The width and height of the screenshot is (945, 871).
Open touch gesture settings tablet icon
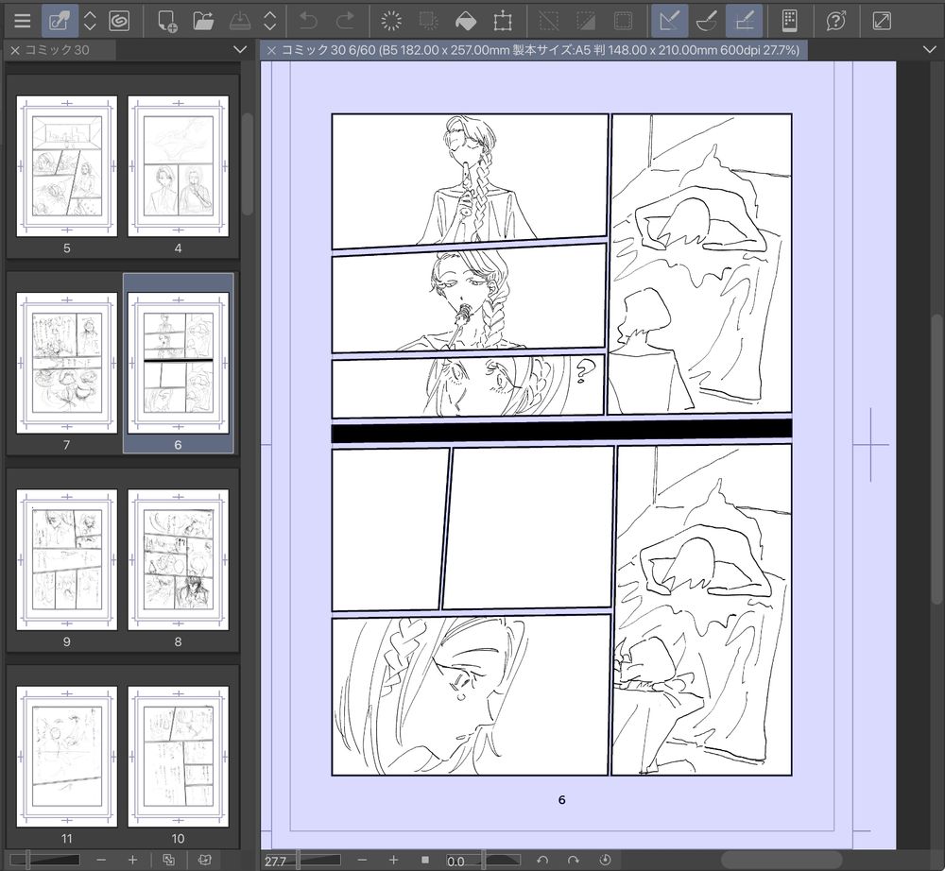789,21
